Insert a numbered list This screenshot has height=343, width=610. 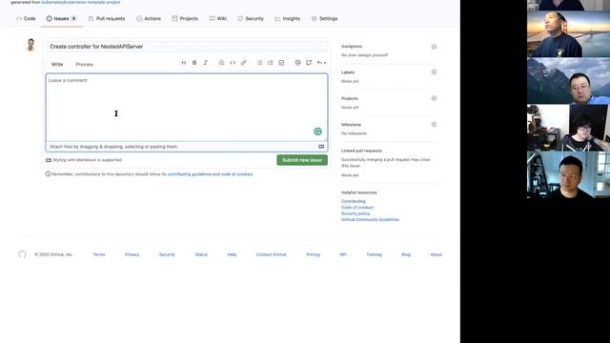pyautogui.click(x=271, y=63)
